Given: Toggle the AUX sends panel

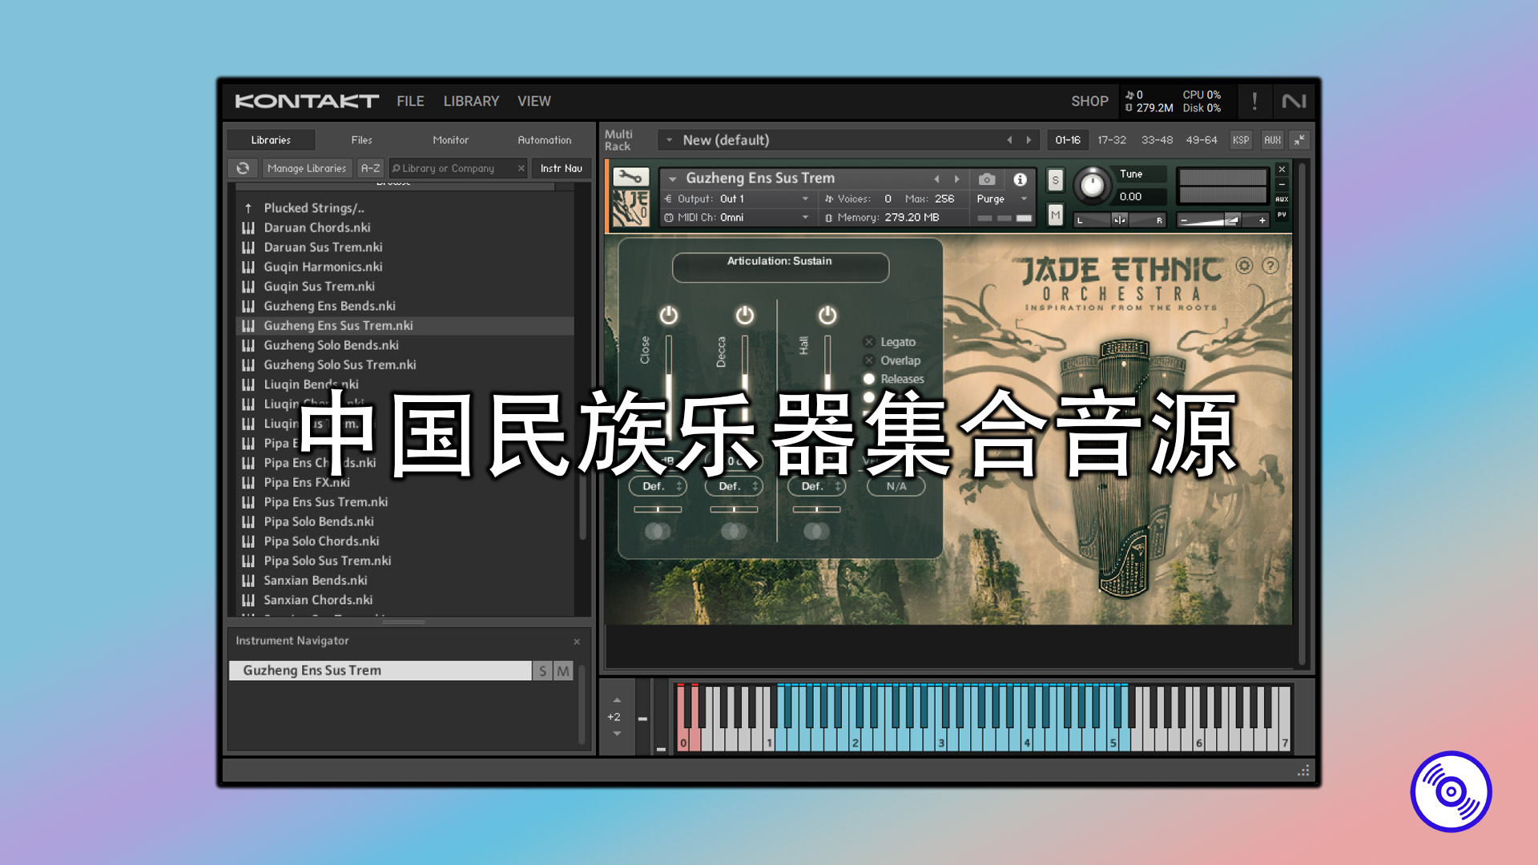Looking at the screenshot, I should point(1272,139).
